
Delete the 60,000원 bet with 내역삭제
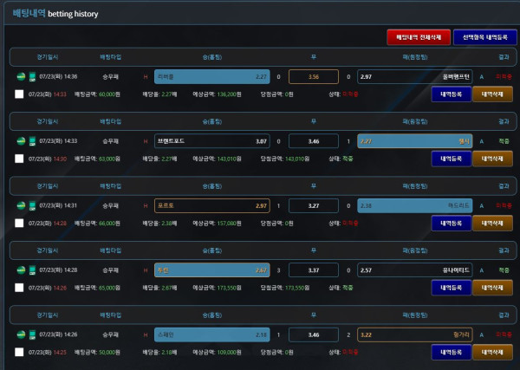[492, 94]
